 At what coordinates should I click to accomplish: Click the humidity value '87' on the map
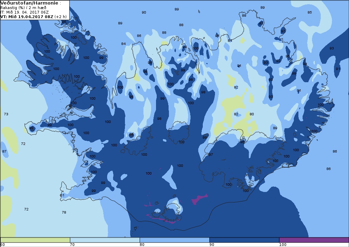tap(4, 152)
